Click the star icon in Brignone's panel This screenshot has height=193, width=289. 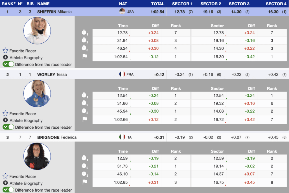pyautogui.click(x=5, y=176)
